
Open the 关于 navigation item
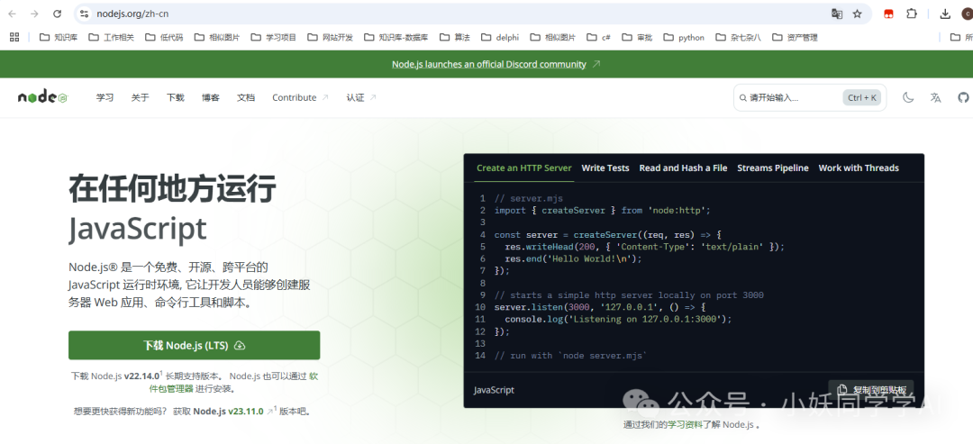(x=141, y=97)
